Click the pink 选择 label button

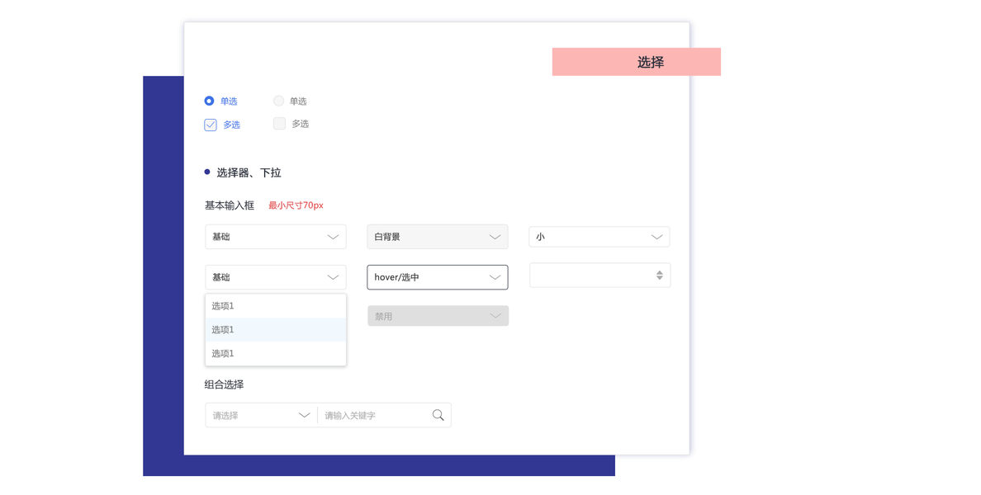coord(636,62)
